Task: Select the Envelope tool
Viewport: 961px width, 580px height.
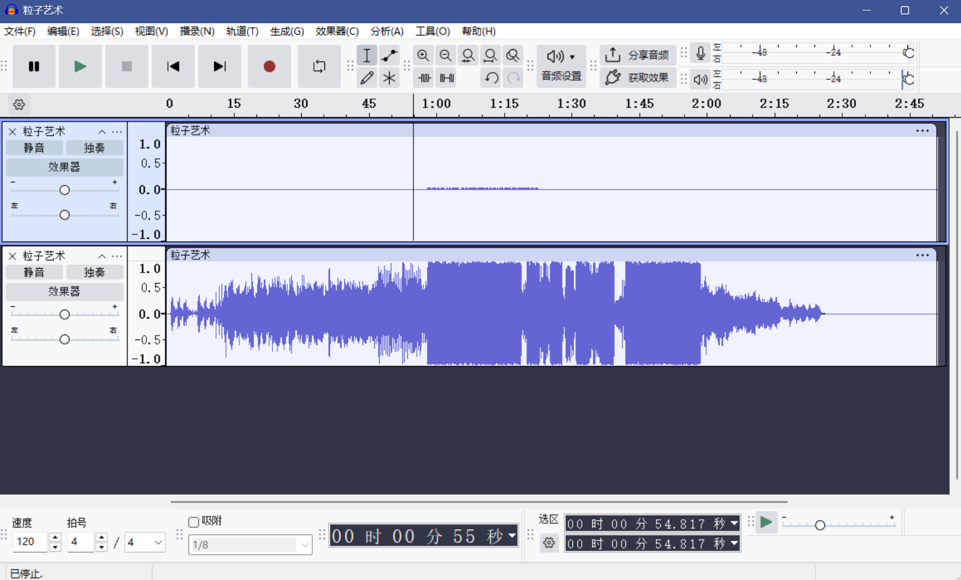Action: click(x=389, y=55)
